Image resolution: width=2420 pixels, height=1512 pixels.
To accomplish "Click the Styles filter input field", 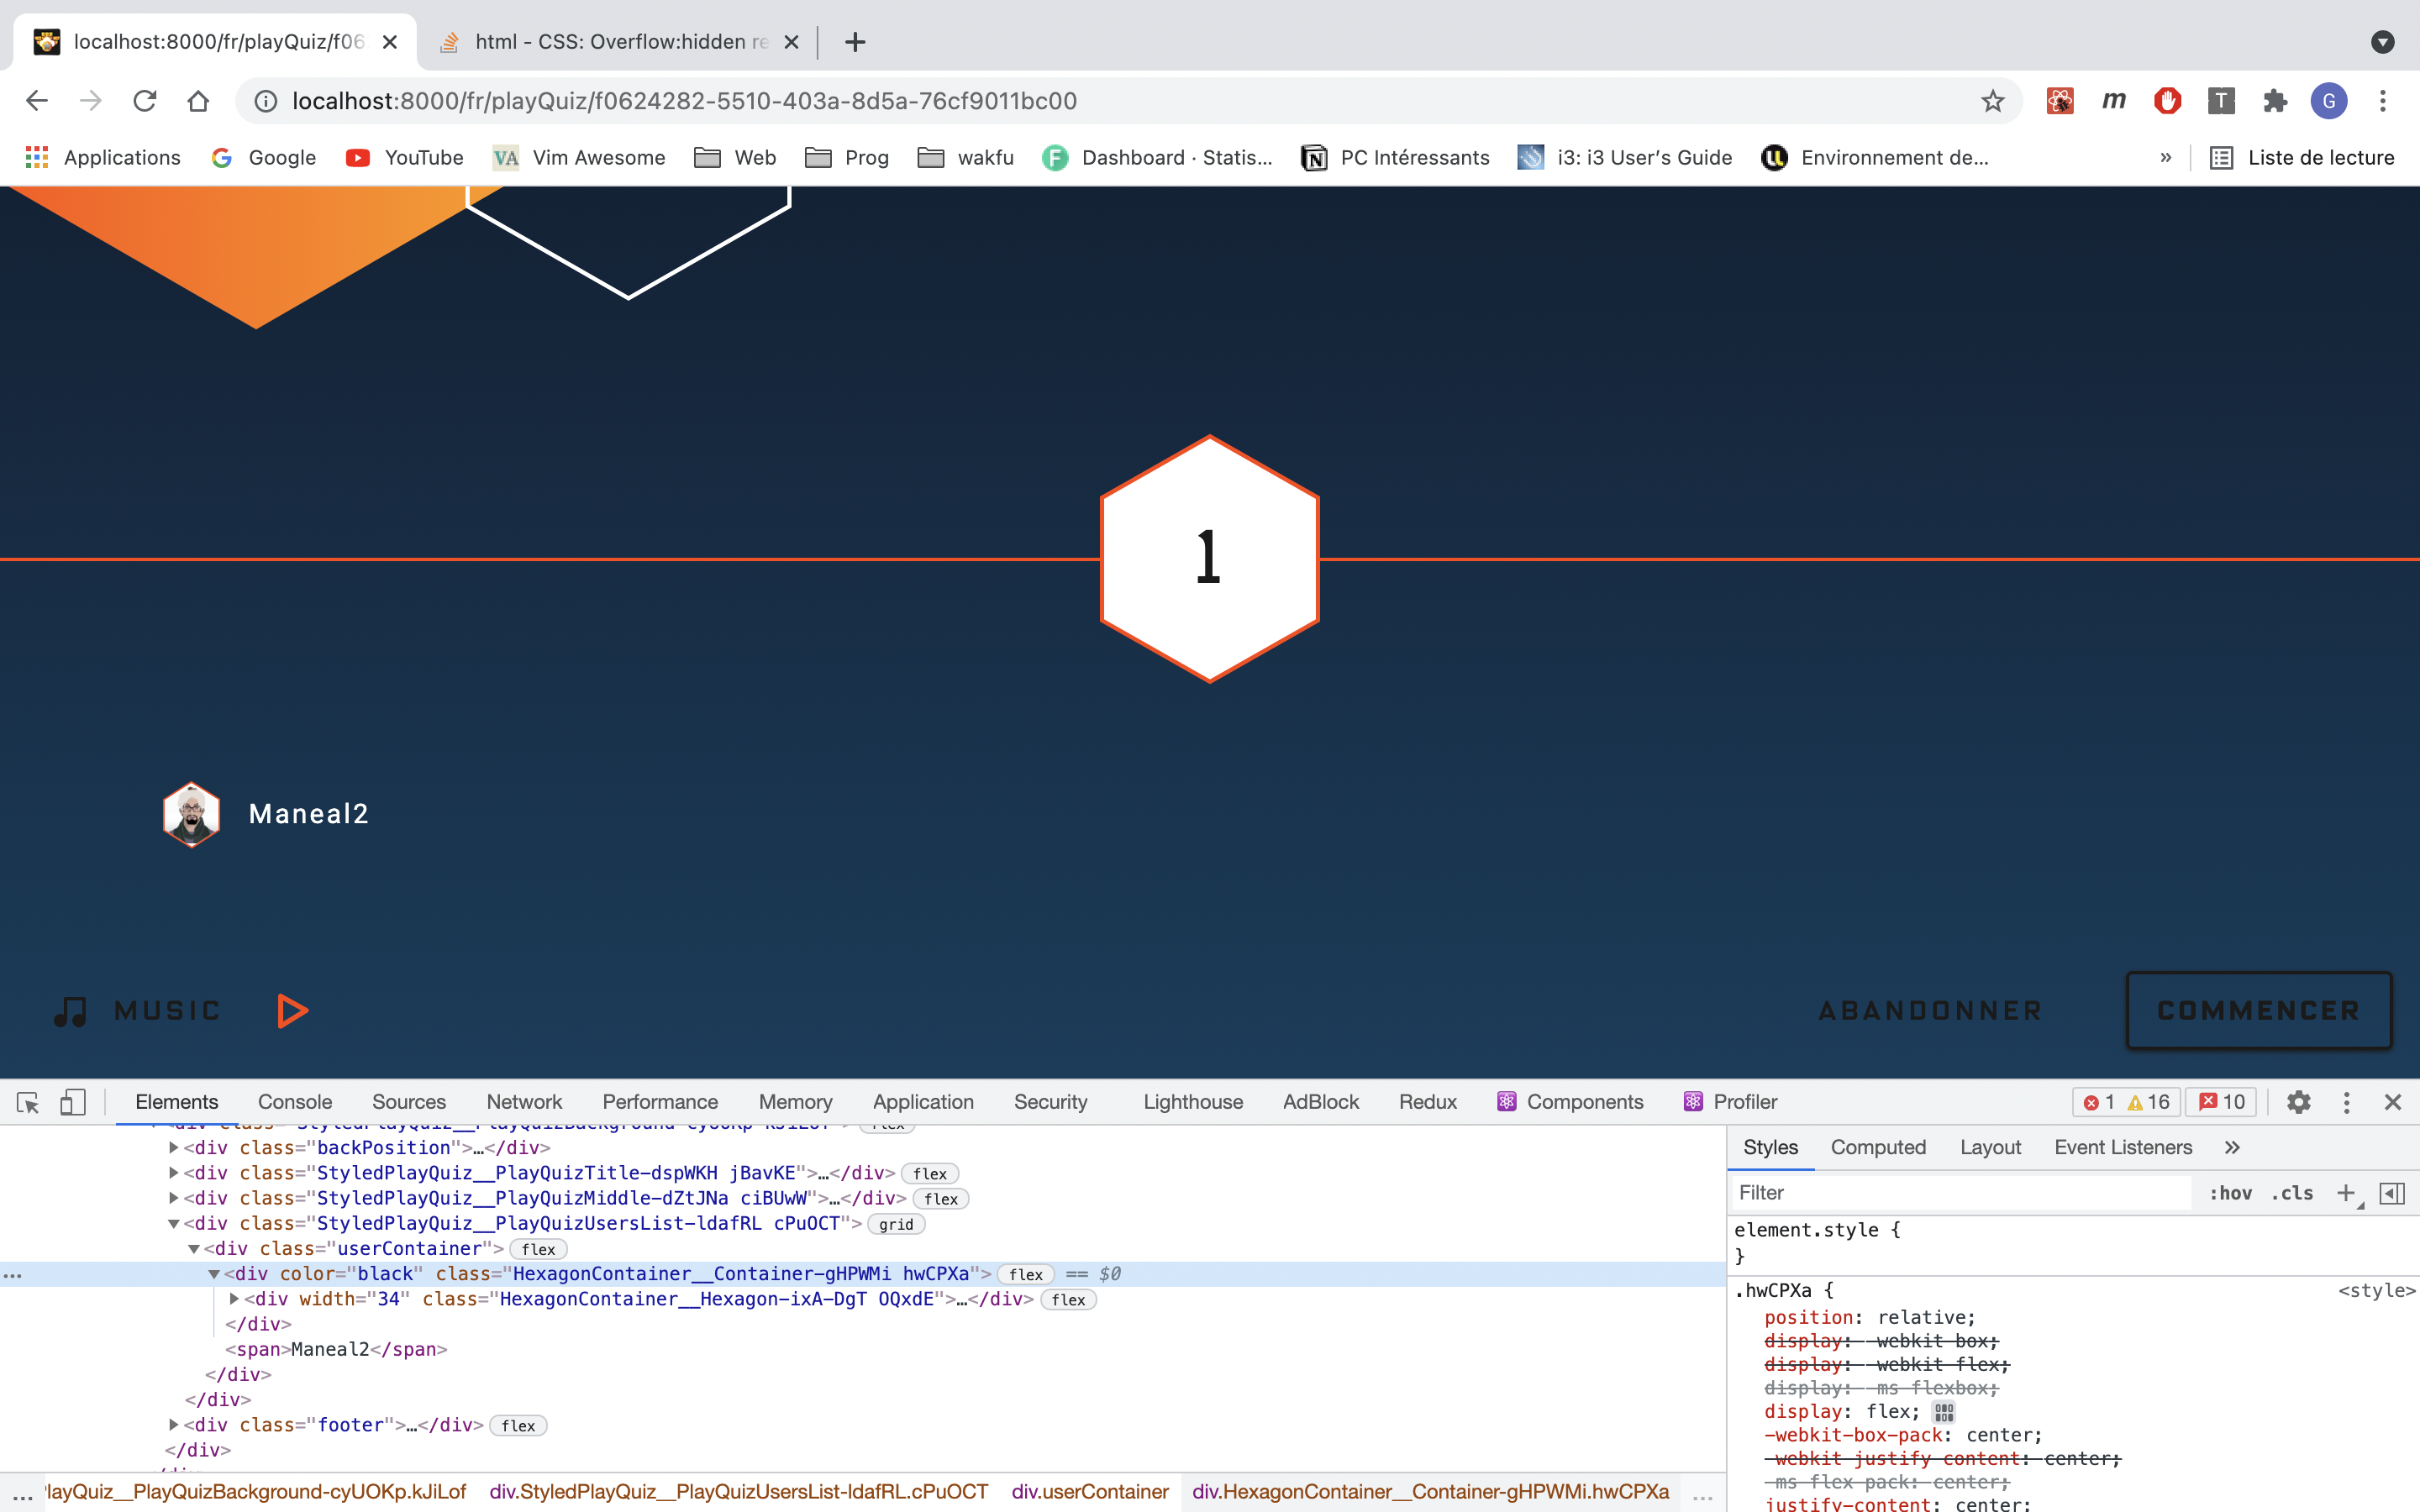I will (x=1960, y=1193).
